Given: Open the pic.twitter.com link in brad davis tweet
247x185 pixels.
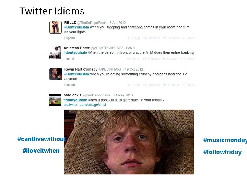Looking at the screenshot, I should [85, 104].
